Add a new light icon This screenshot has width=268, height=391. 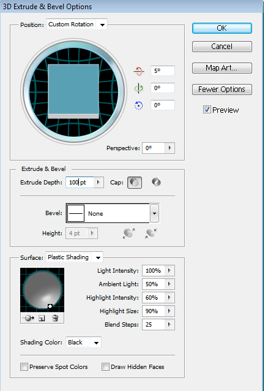(x=42, y=318)
